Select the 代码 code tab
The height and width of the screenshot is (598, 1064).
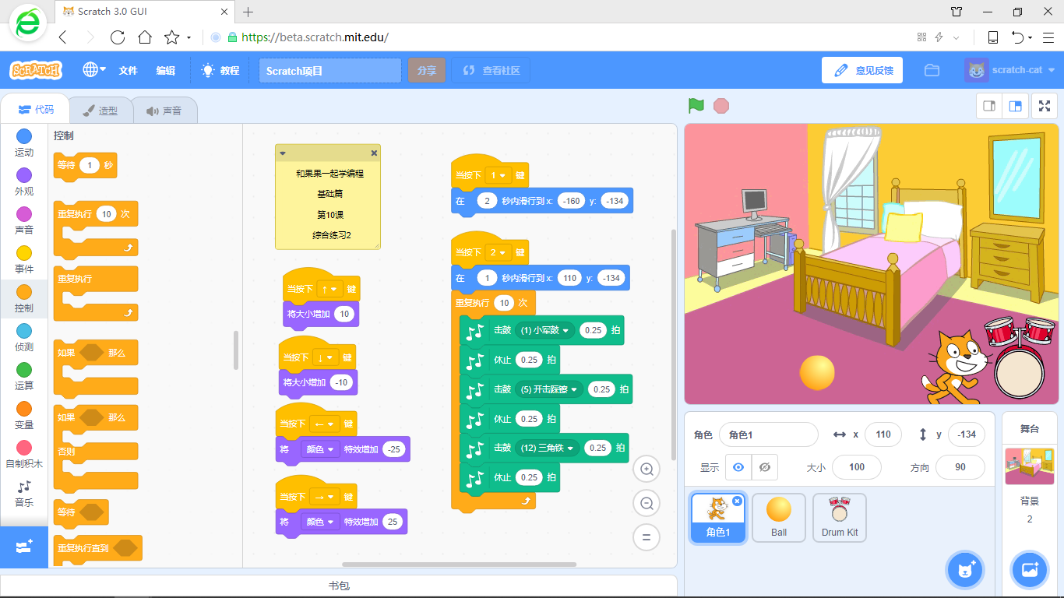36,110
